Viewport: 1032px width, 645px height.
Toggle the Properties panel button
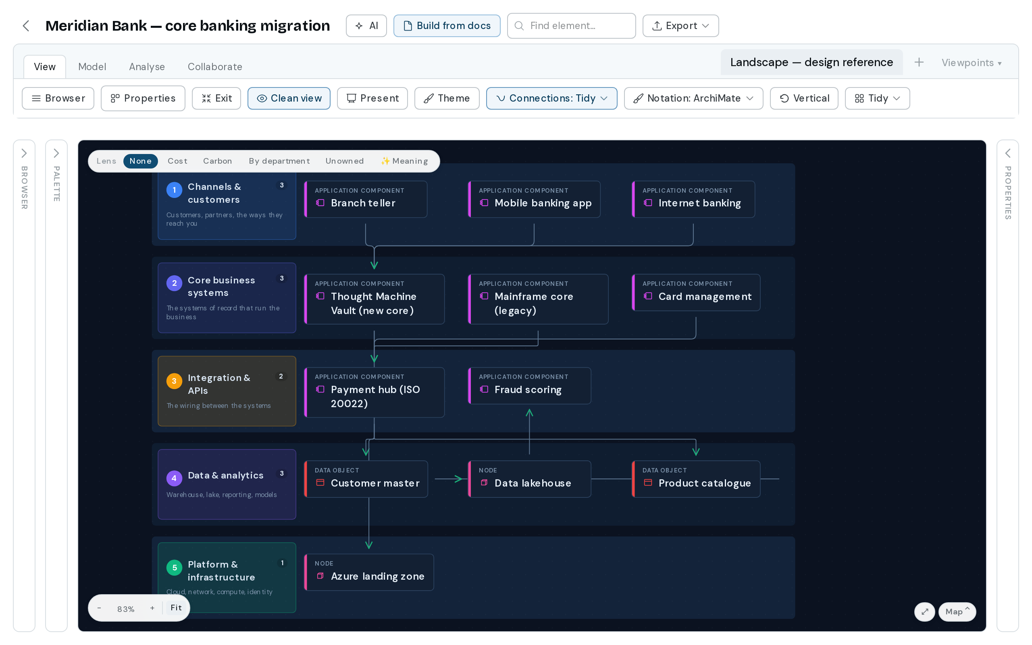tap(143, 98)
